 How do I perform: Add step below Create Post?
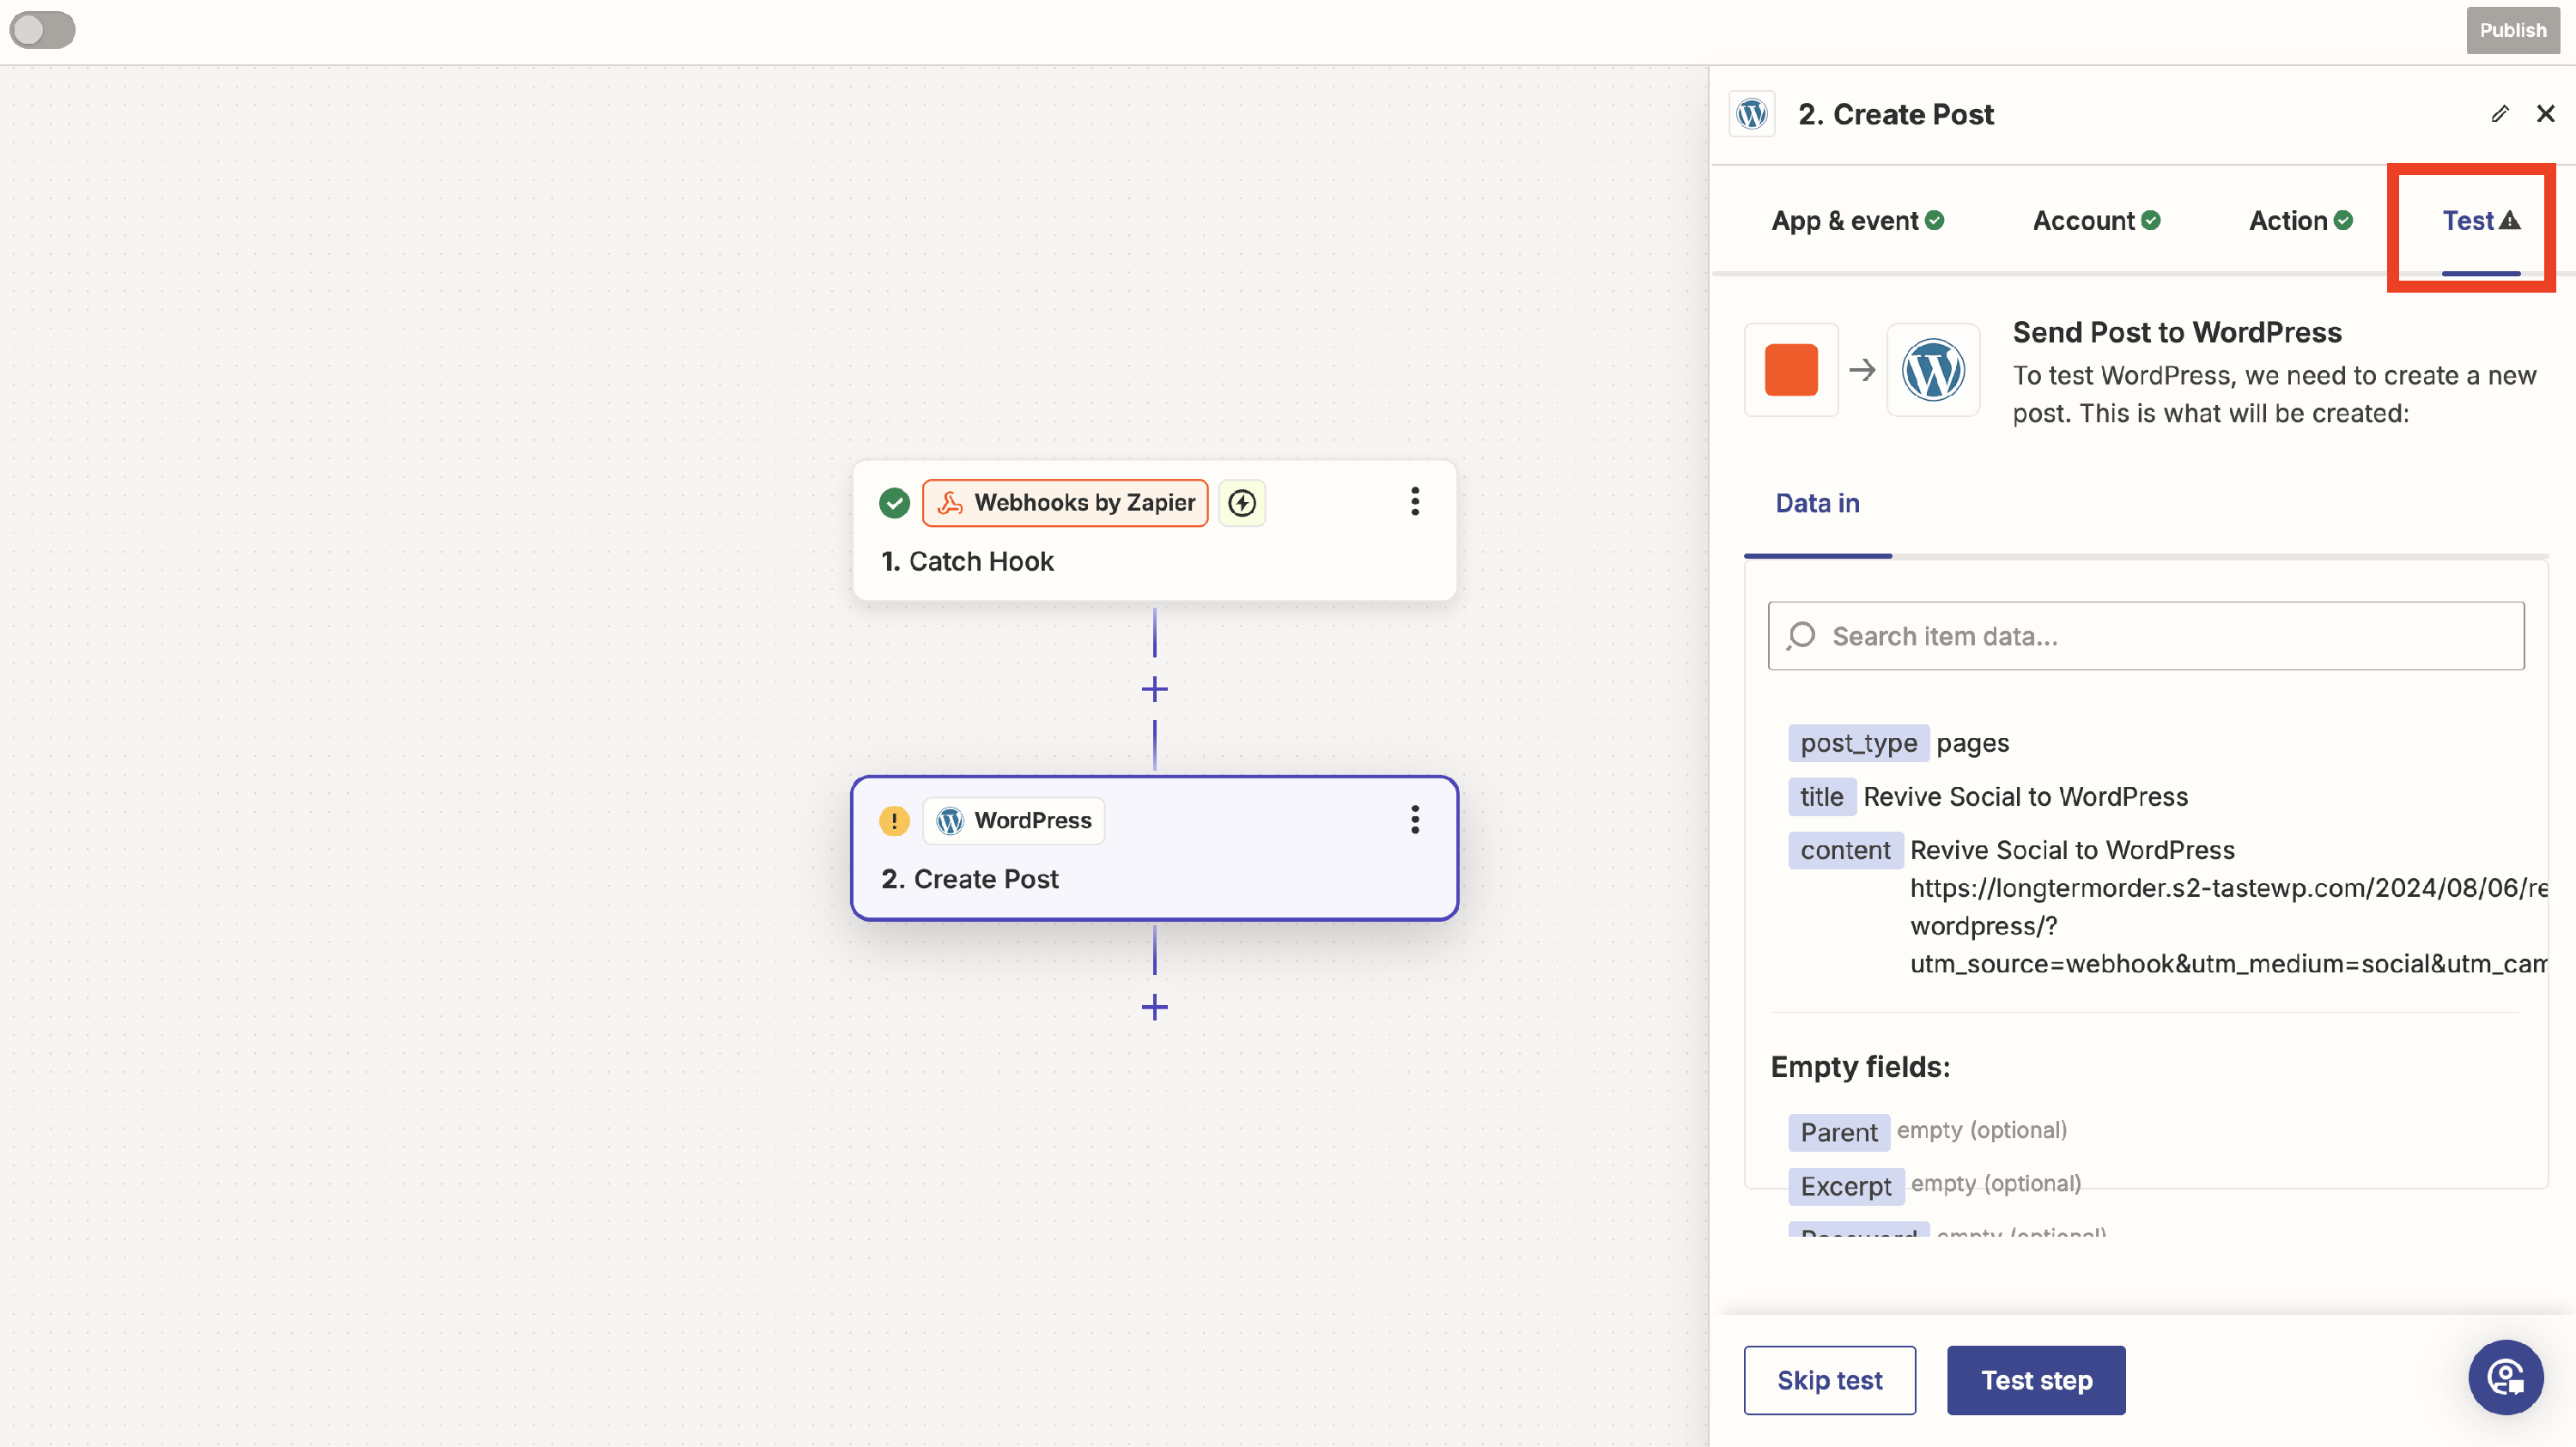[1154, 1008]
